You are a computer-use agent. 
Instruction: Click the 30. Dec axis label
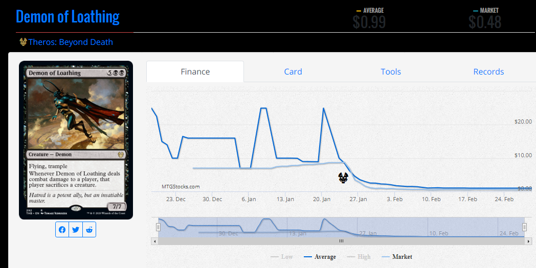(x=212, y=199)
